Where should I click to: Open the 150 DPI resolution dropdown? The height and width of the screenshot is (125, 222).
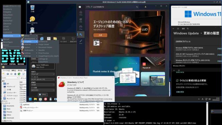pyautogui.click(x=43, y=85)
